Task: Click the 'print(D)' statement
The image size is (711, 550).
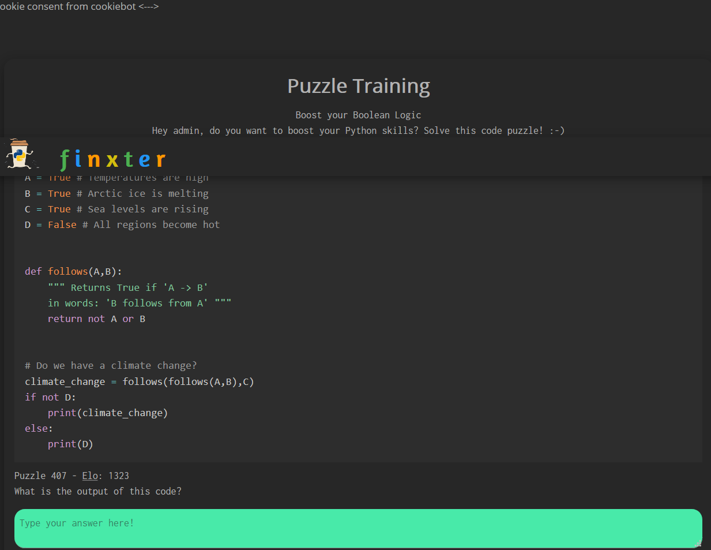Action: click(70, 444)
